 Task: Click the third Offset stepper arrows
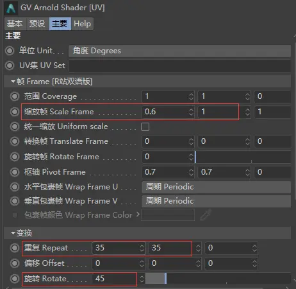[x=254, y=263]
